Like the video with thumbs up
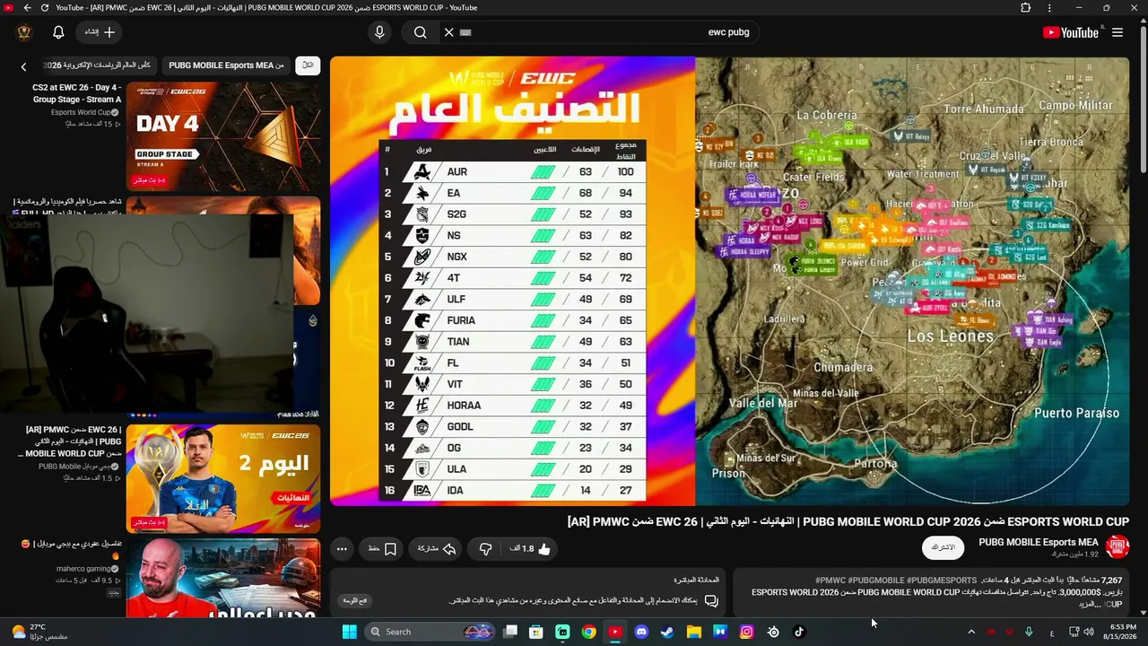This screenshot has height=646, width=1148. 531,549
